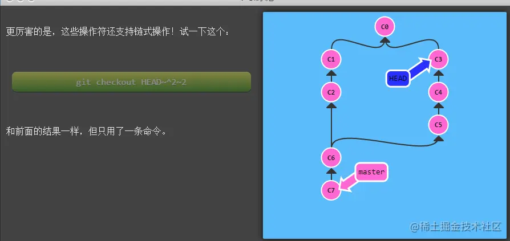The image size is (510, 241).
Task: Run the git checkout HEAD~^2~2 command button
Action: pyautogui.click(x=131, y=82)
